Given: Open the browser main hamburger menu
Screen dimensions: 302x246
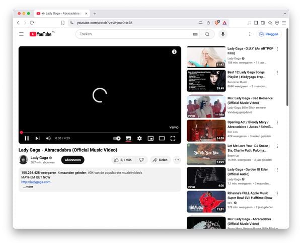Looking at the screenshot, I should (284, 23).
